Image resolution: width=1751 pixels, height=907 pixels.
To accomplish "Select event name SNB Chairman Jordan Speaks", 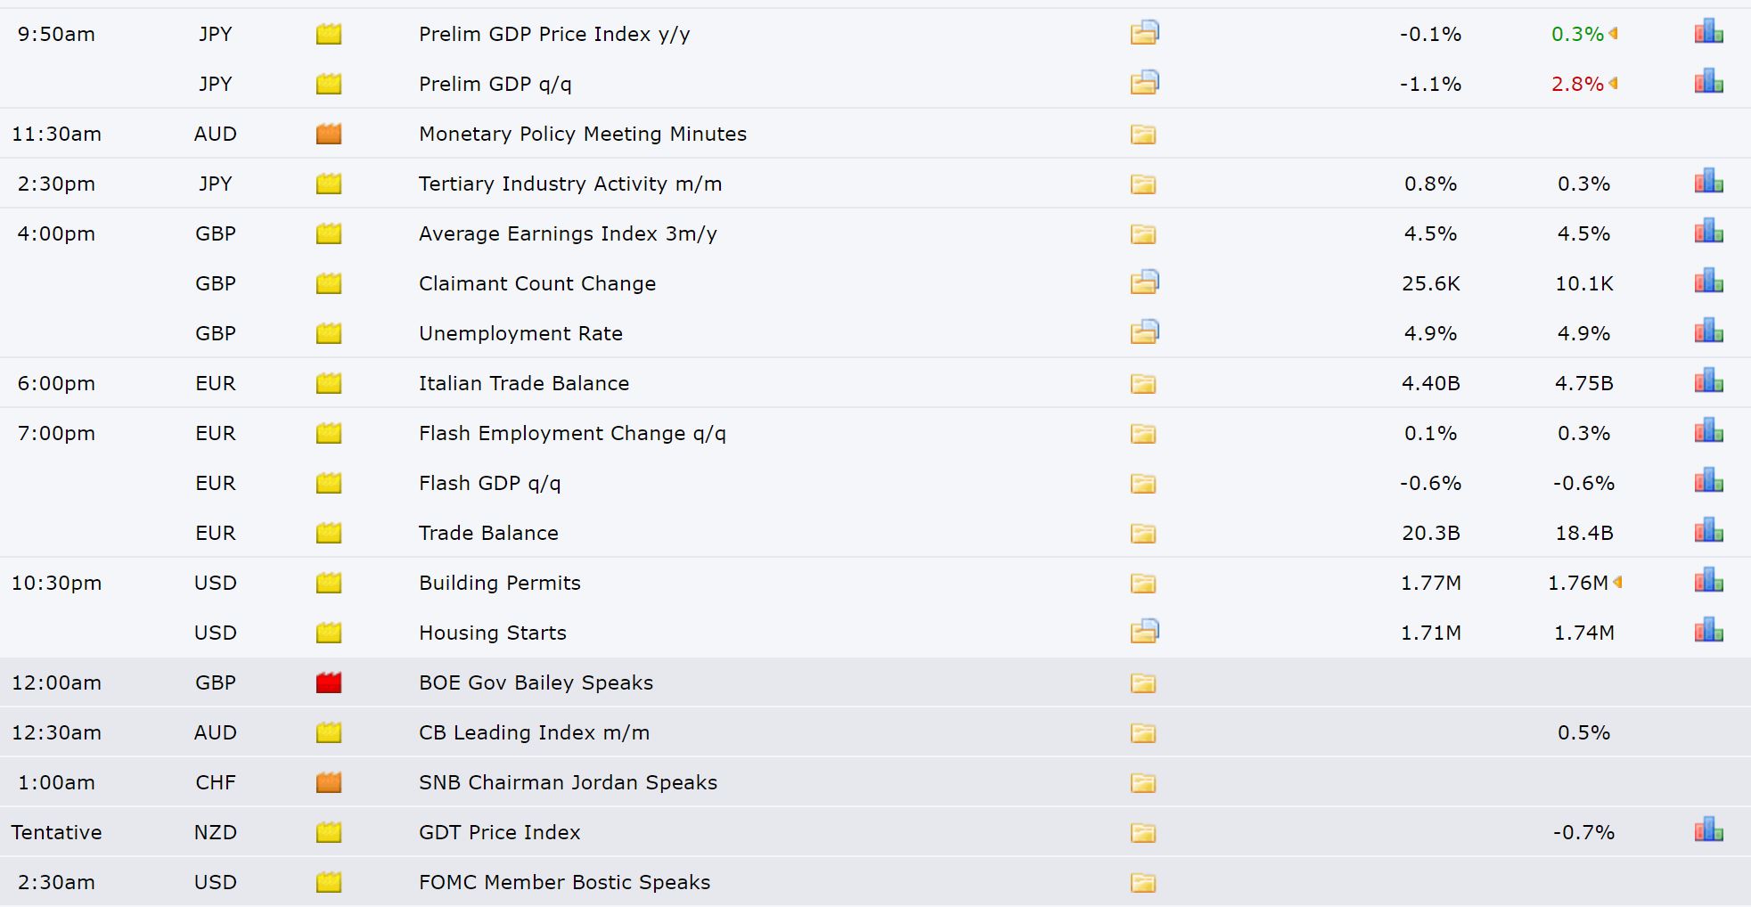I will click(x=568, y=783).
